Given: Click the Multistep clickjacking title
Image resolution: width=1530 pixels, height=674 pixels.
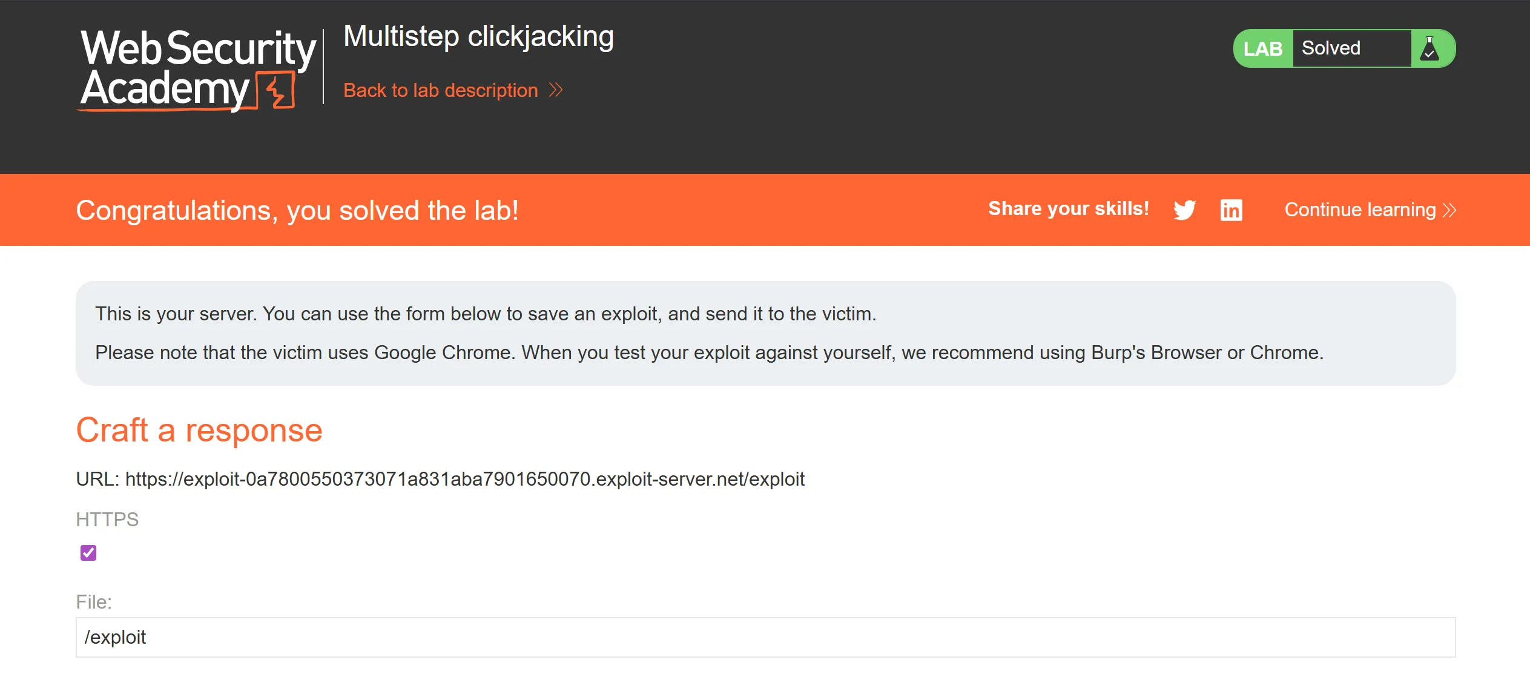Looking at the screenshot, I should tap(478, 36).
